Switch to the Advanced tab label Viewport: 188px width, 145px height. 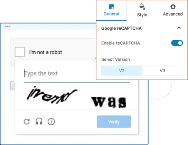pos(173,14)
